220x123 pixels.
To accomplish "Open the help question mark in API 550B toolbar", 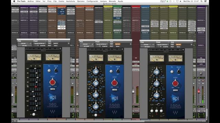I will pos(120,49).
